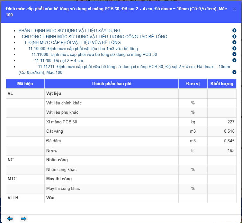Select the Vữa group row
Image resolution: width=242 pixels, height=223 pixels.
click(x=121, y=198)
